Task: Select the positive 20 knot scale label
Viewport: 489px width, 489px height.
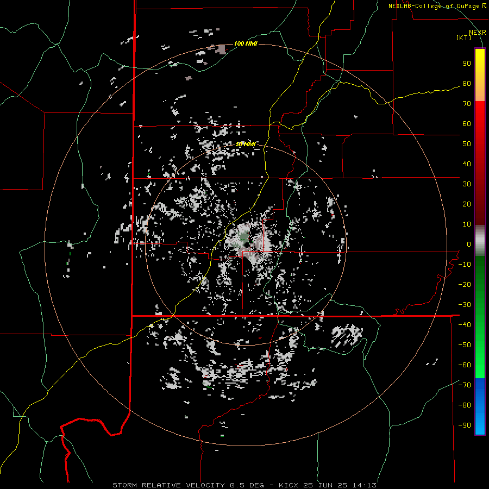Action: [x=467, y=204]
